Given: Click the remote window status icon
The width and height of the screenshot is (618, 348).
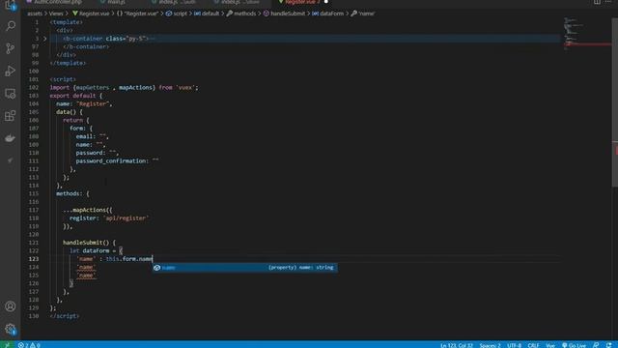Looking at the screenshot, I should tap(7, 345).
